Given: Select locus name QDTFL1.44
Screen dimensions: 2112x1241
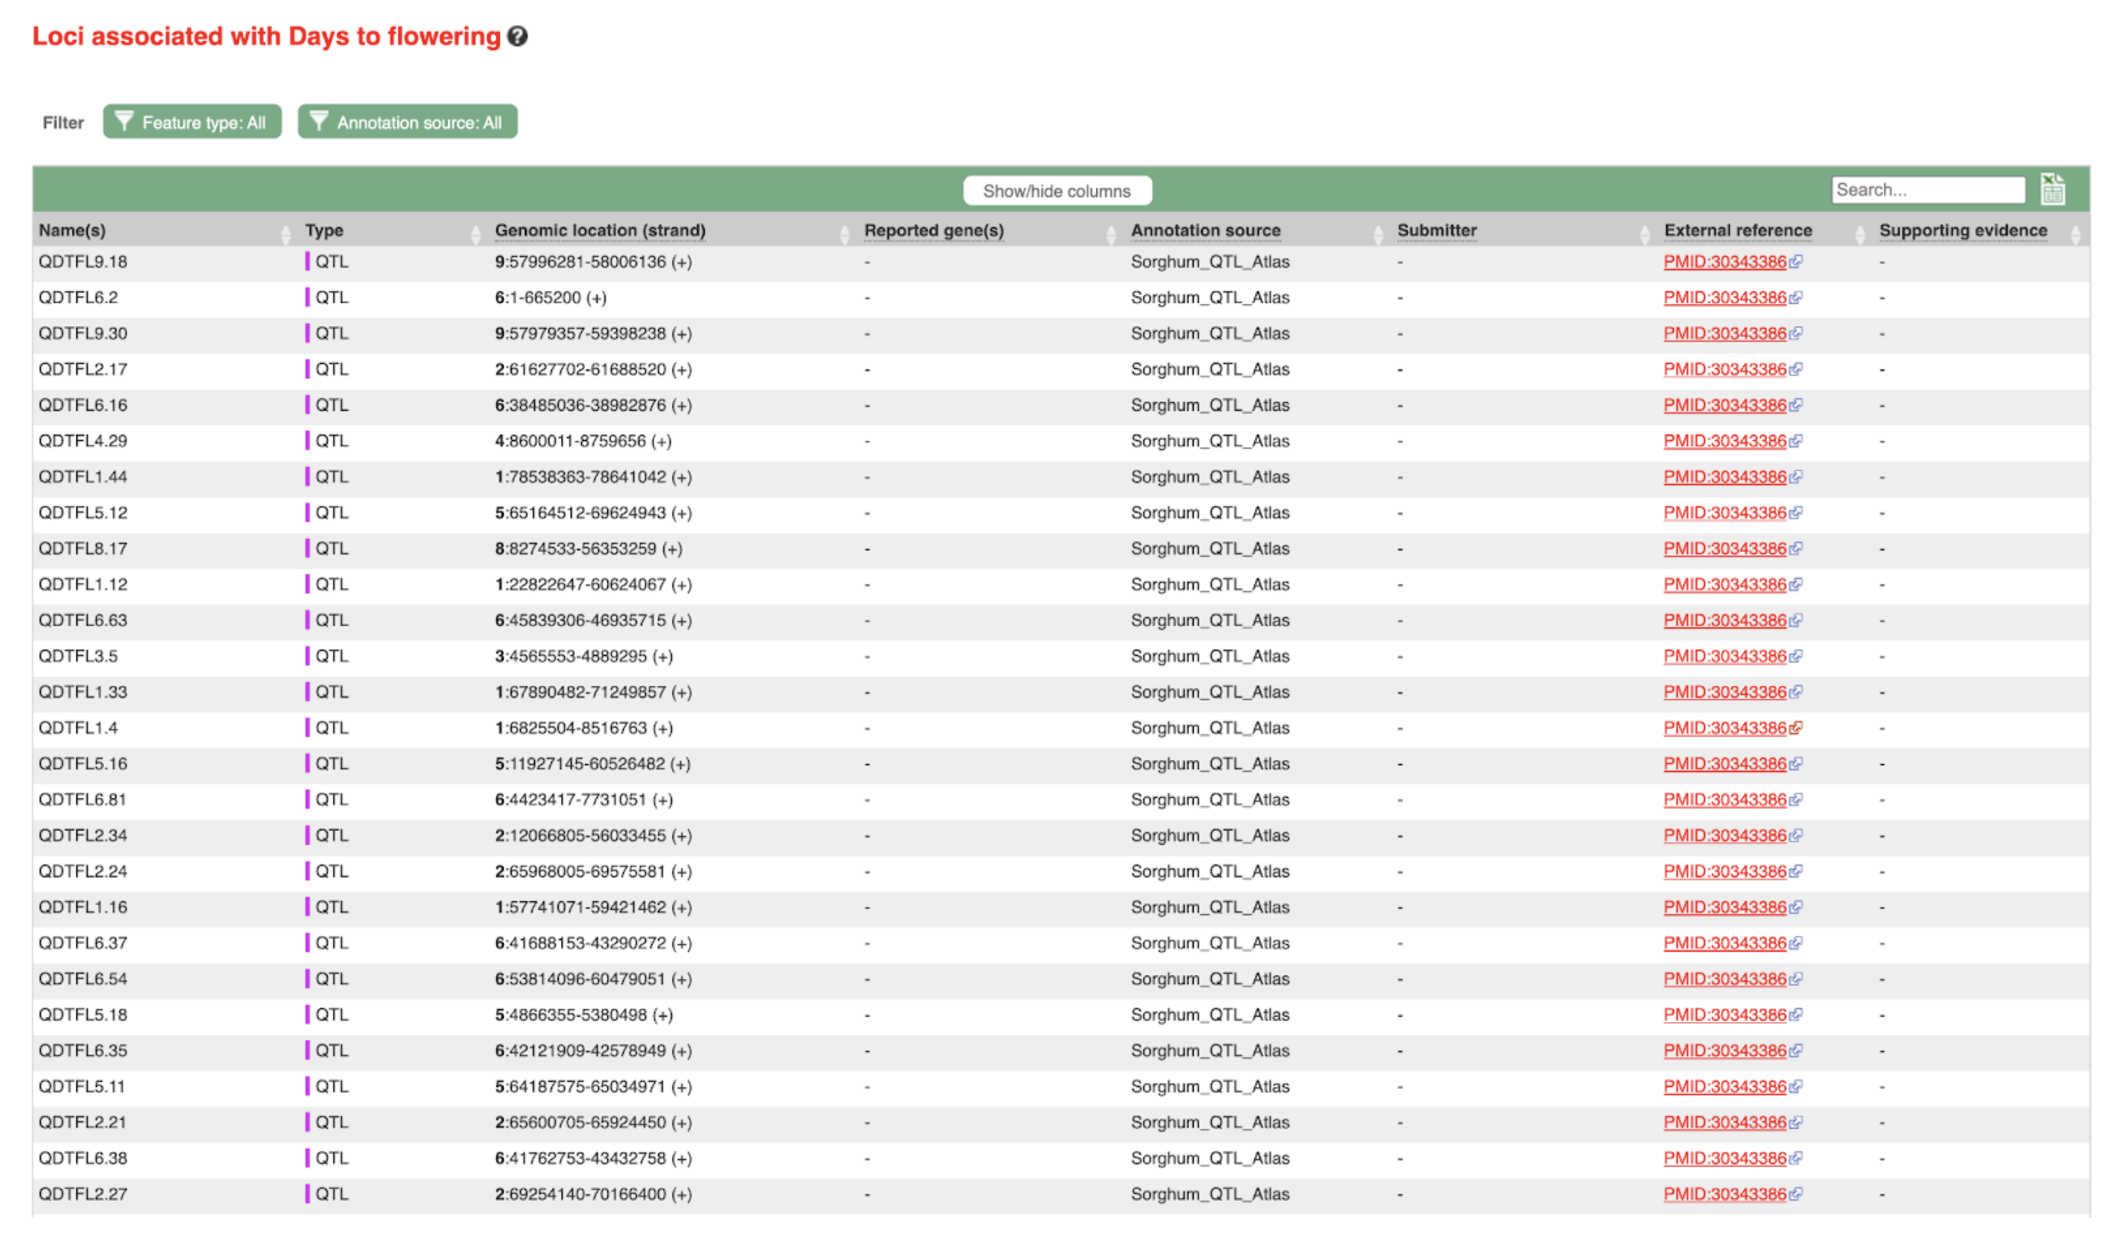Looking at the screenshot, I should coord(83,477).
